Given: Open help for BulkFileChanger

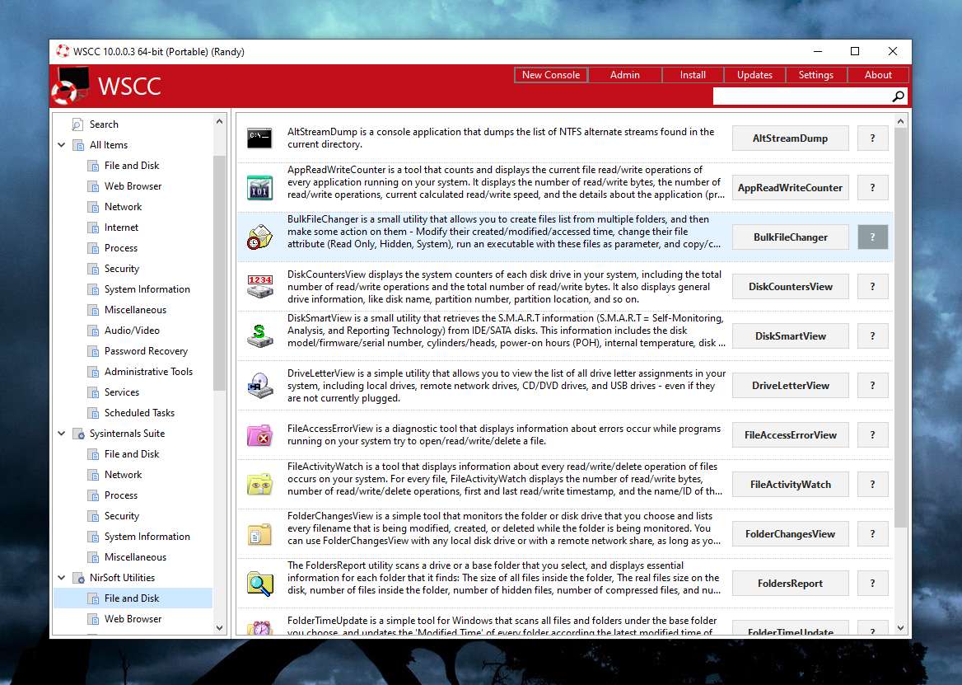Looking at the screenshot, I should tap(872, 237).
